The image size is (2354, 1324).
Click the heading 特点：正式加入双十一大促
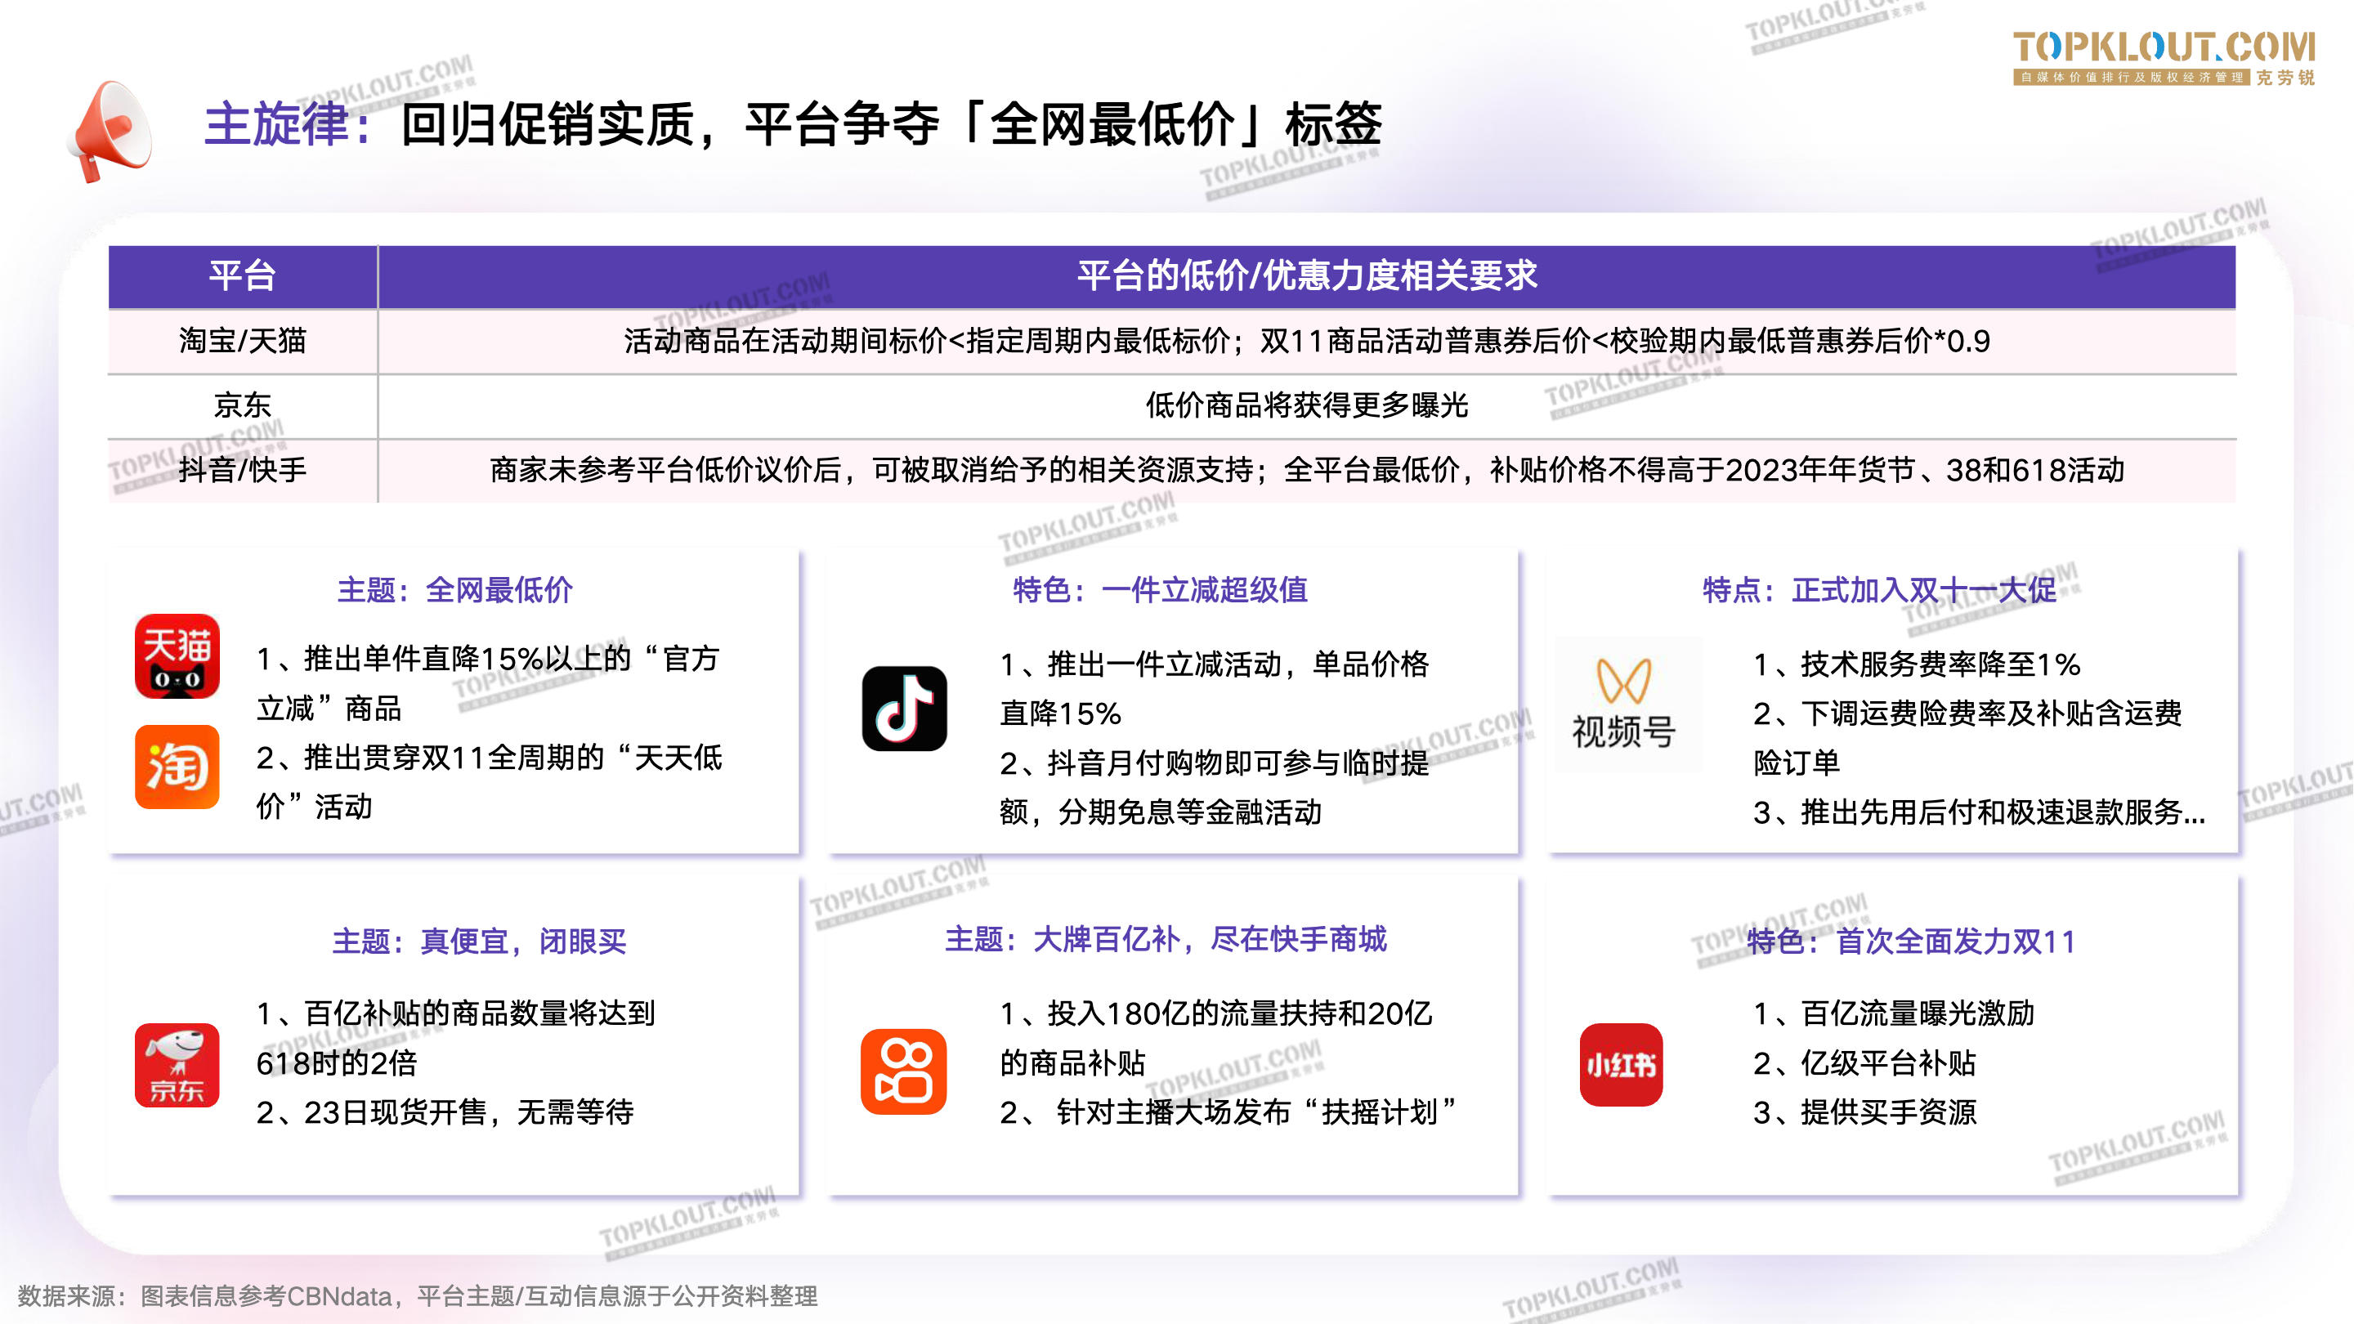coord(1879,590)
